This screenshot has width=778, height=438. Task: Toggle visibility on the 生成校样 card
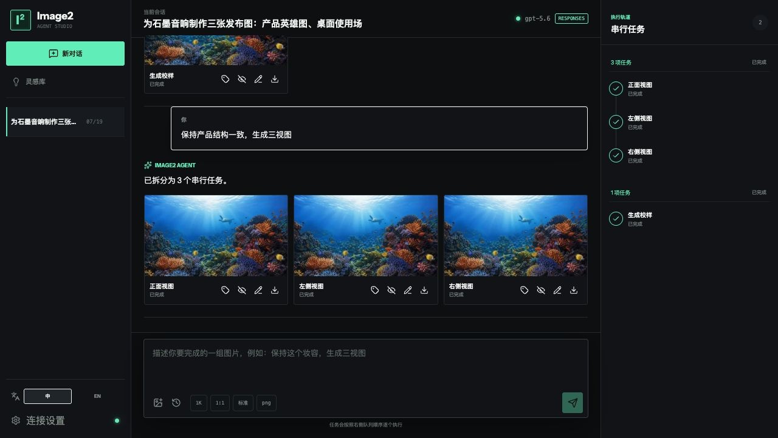pos(242,79)
